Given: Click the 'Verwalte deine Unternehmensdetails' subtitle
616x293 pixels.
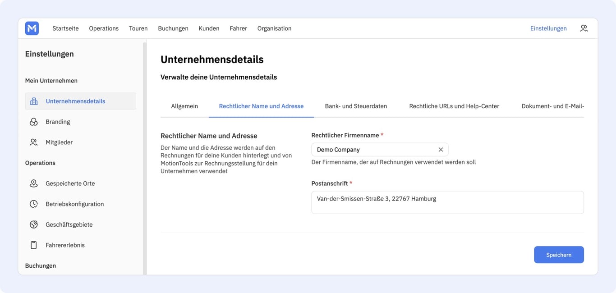Looking at the screenshot, I should point(219,77).
